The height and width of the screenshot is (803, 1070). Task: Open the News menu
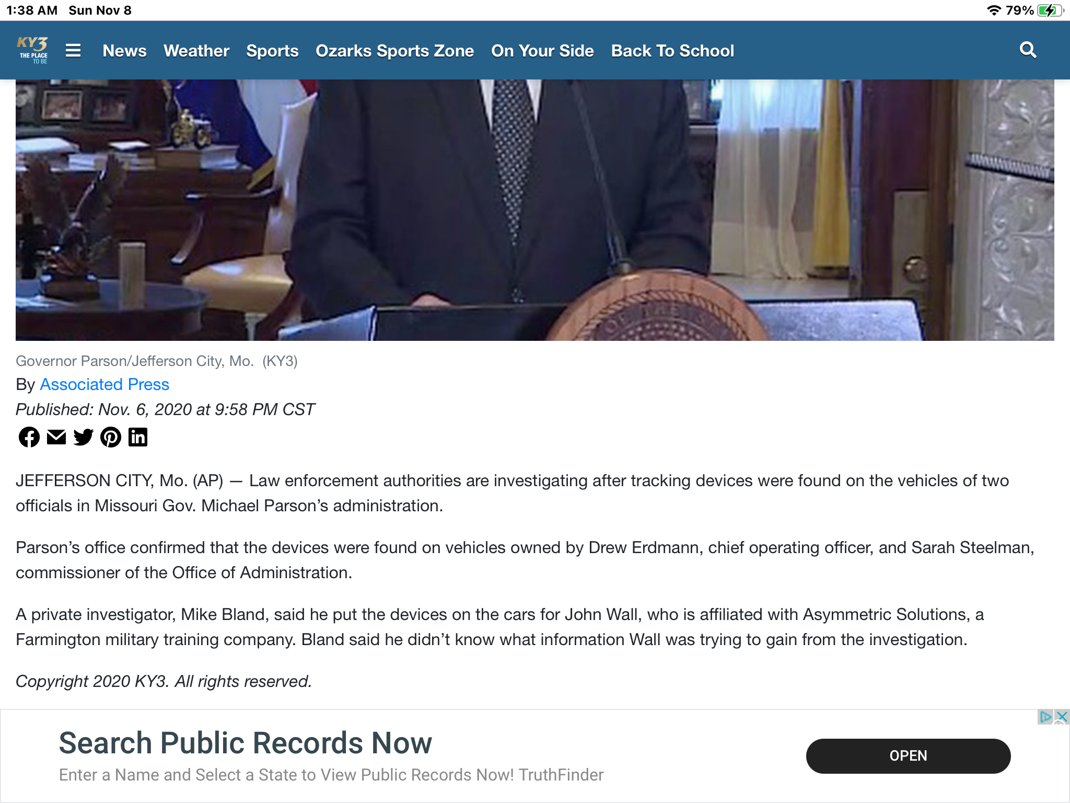124,51
